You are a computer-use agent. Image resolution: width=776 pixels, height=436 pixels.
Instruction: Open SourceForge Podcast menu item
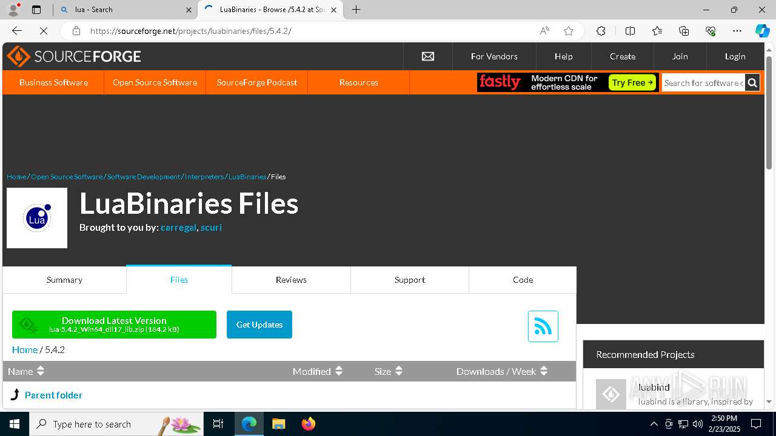tap(257, 82)
